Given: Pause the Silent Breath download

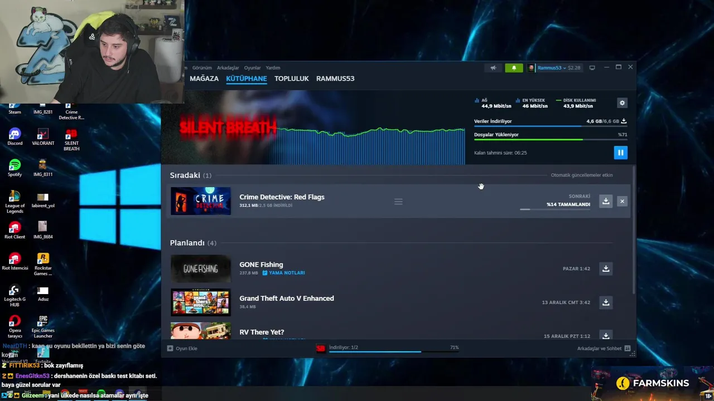Looking at the screenshot, I should tap(620, 153).
